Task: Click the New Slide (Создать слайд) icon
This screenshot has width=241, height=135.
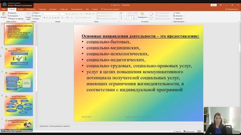Action: coord(28,14)
